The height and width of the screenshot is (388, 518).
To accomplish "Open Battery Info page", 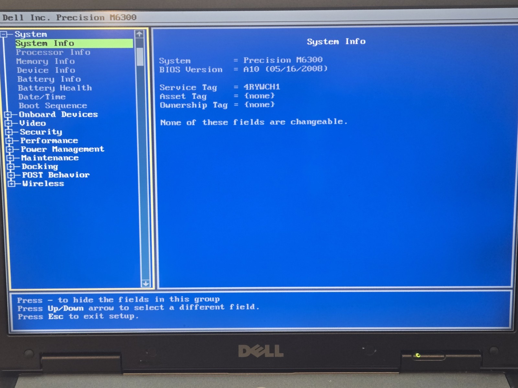I will [x=49, y=79].
